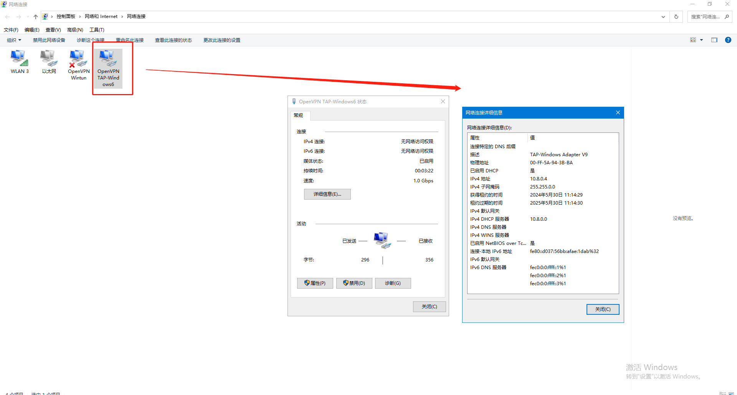Expand the address bar history dropdown
This screenshot has width=737, height=395.
coord(663,17)
